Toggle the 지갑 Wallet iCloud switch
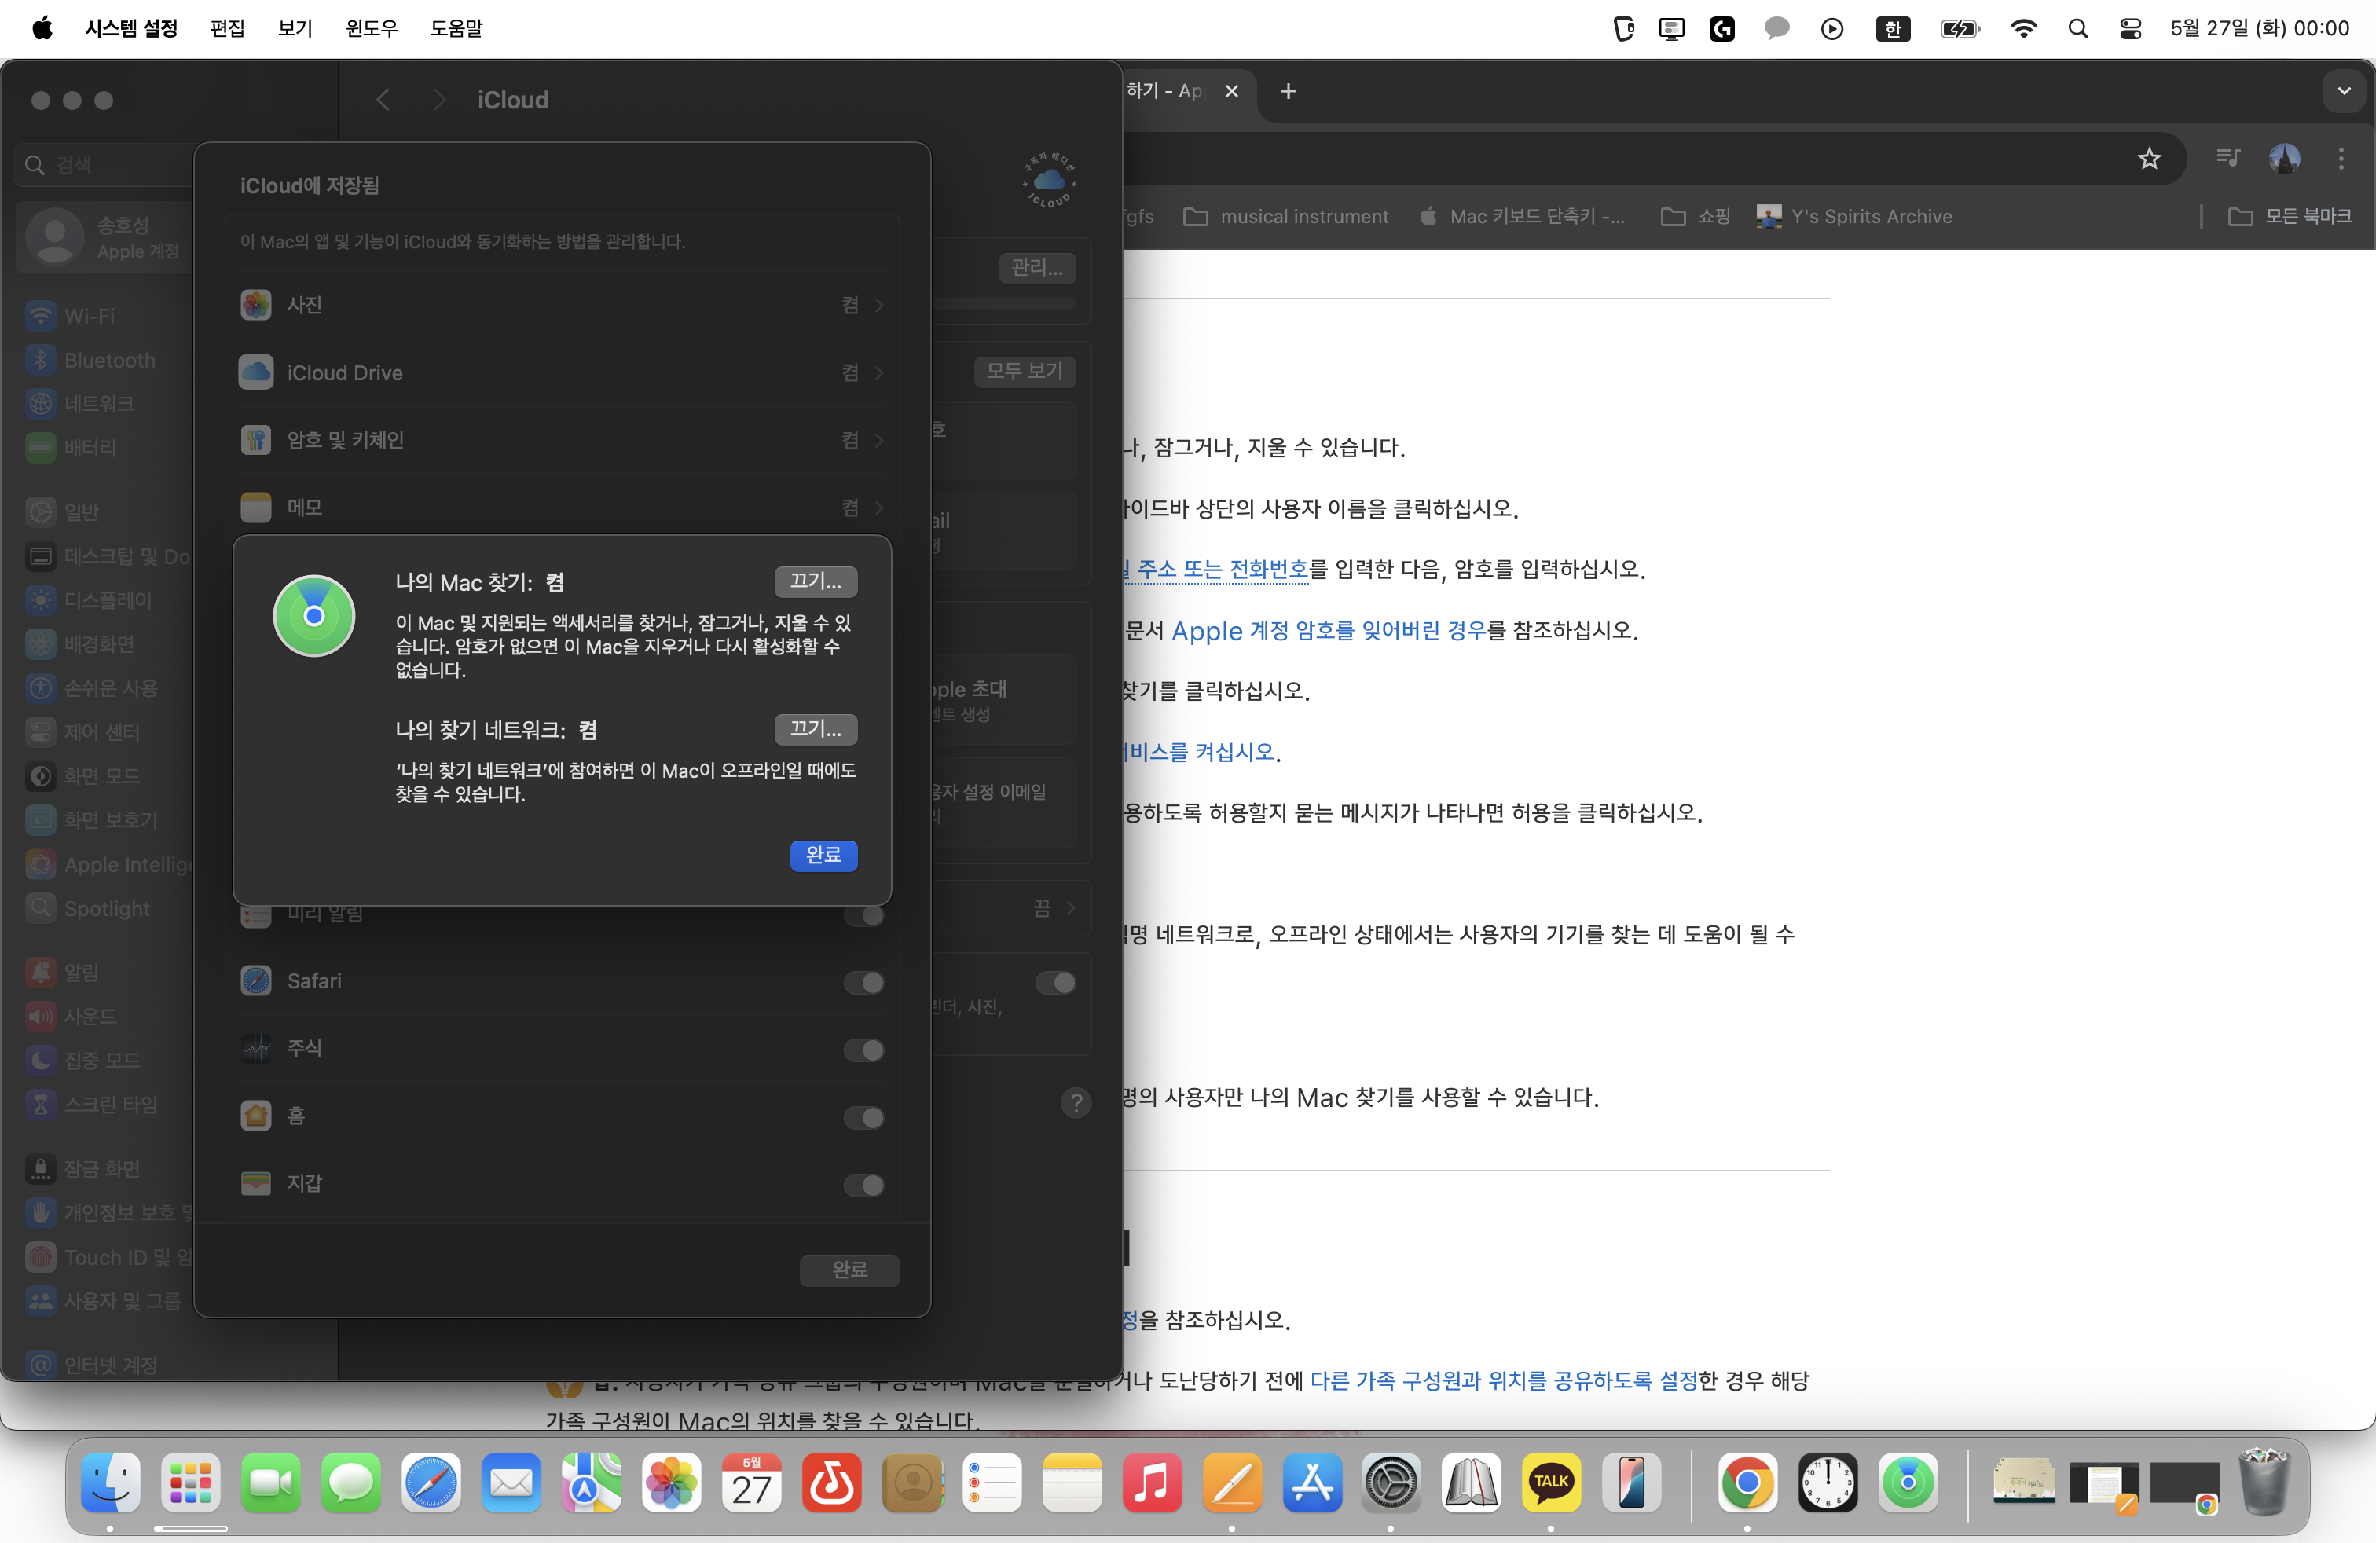Screen dimensions: 2376x1543 click(x=863, y=1185)
